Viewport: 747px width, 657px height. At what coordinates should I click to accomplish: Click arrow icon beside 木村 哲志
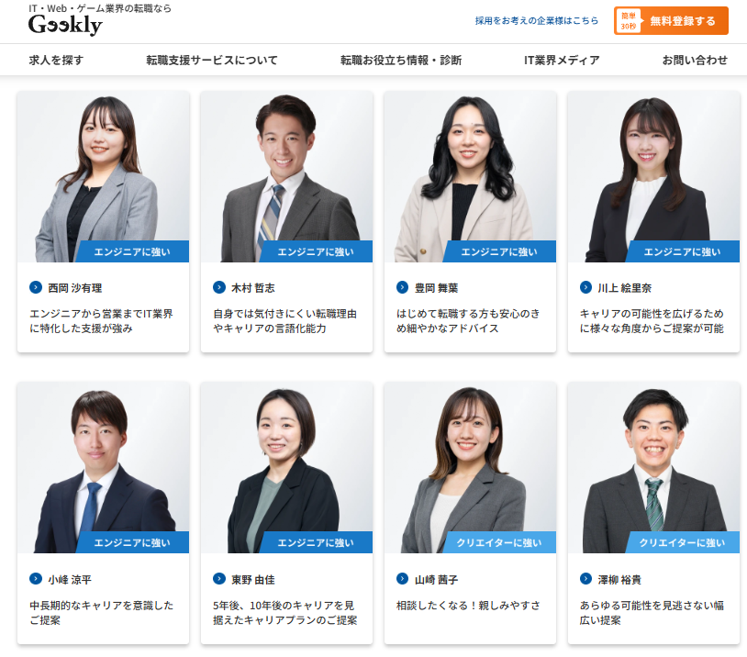(219, 287)
